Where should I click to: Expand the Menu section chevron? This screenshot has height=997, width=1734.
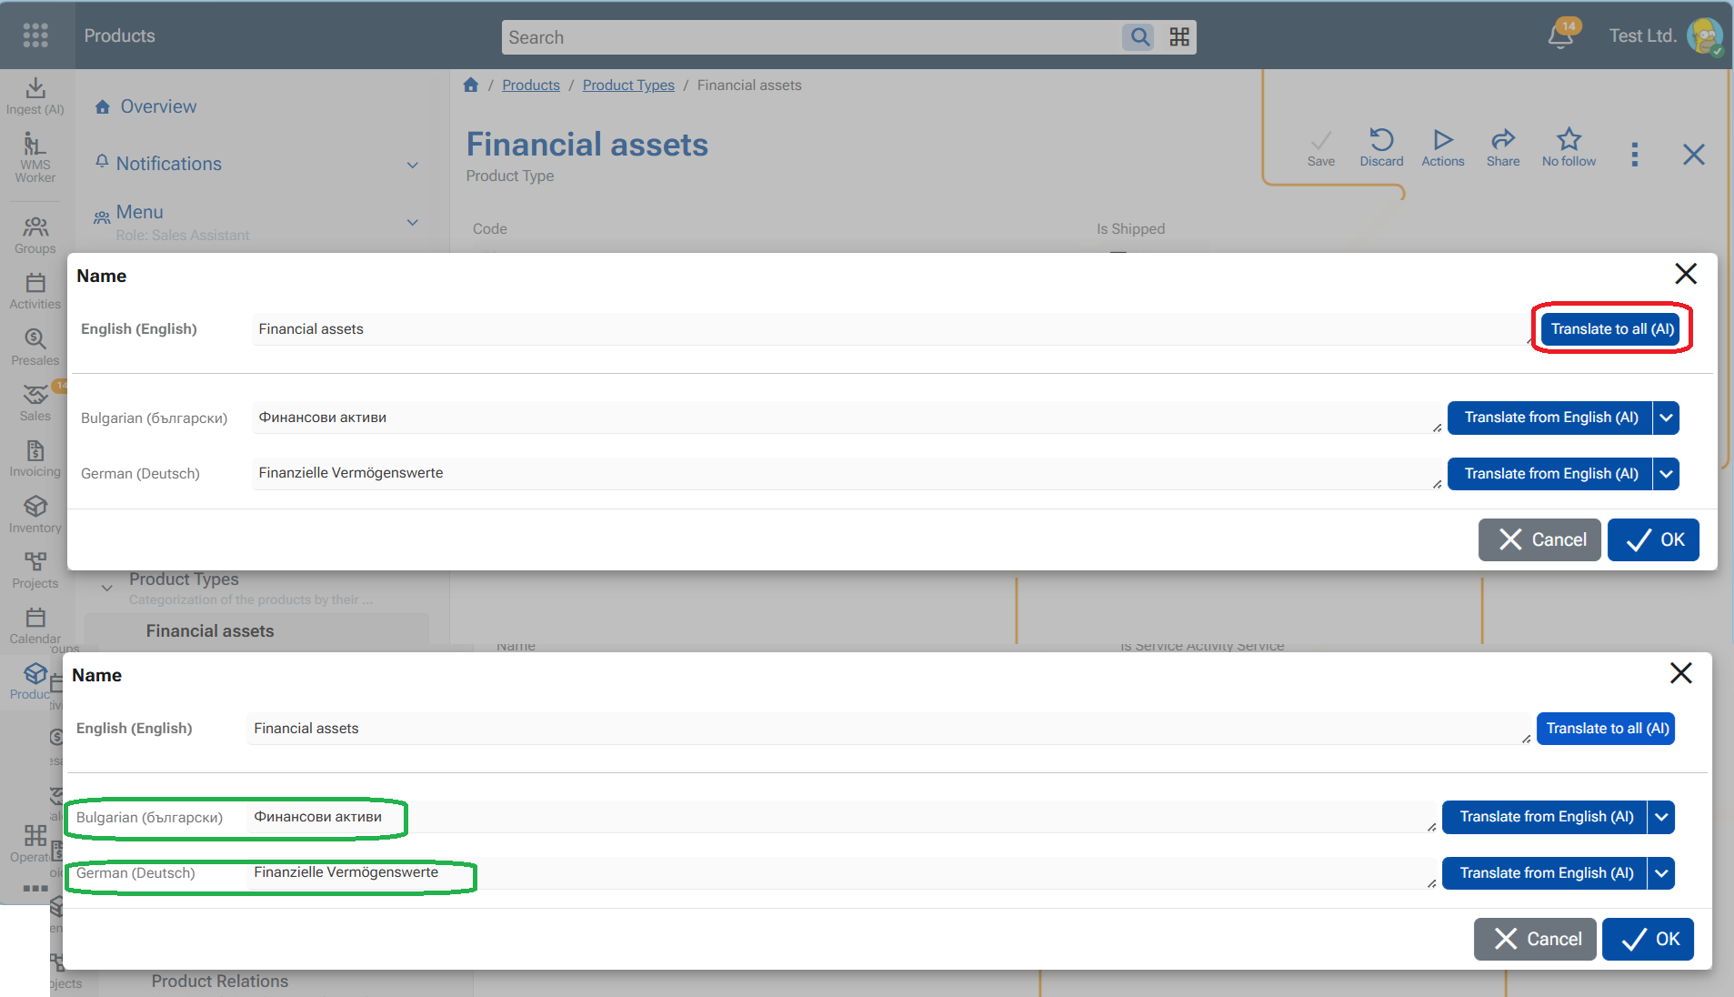tap(413, 222)
